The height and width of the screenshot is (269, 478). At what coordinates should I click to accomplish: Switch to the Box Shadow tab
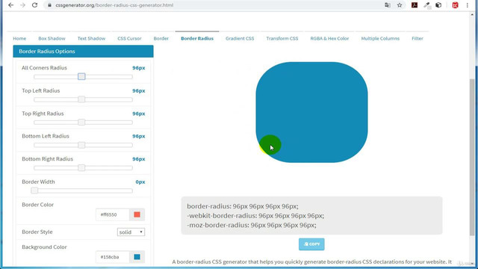pyautogui.click(x=52, y=38)
